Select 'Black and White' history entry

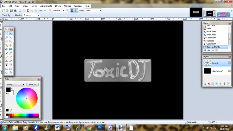click(x=216, y=47)
